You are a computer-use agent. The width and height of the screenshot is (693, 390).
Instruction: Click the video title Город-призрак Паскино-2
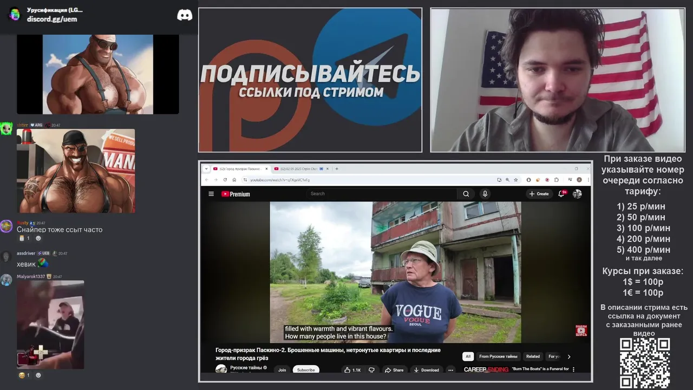click(x=328, y=354)
